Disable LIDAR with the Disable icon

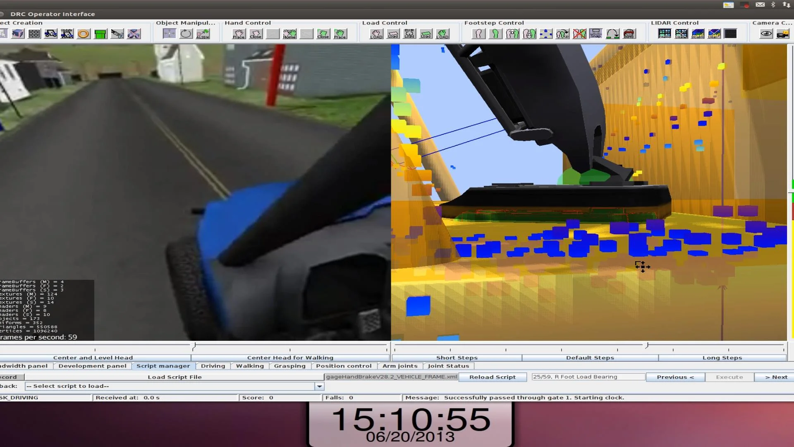point(698,34)
